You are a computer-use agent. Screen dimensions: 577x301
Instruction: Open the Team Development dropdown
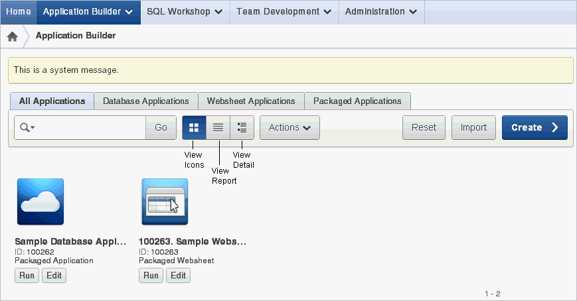pos(284,12)
